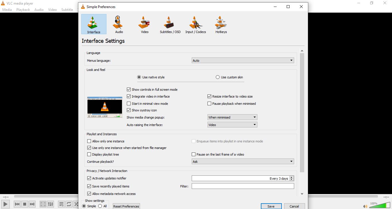The width and height of the screenshot is (392, 209).
Task: Enable Pause playback when minimised
Action: pyautogui.click(x=232, y=104)
